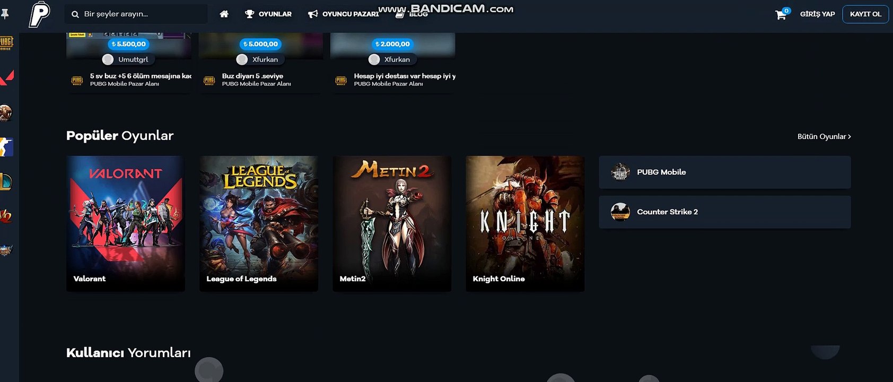This screenshot has height=382, width=893.
Task: Click the PUBG icon beside Hesap iyi listing
Action: [x=341, y=80]
